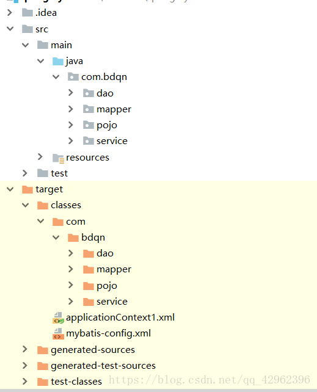
Task: Select the service folder under target bdqn
Action: 112,302
